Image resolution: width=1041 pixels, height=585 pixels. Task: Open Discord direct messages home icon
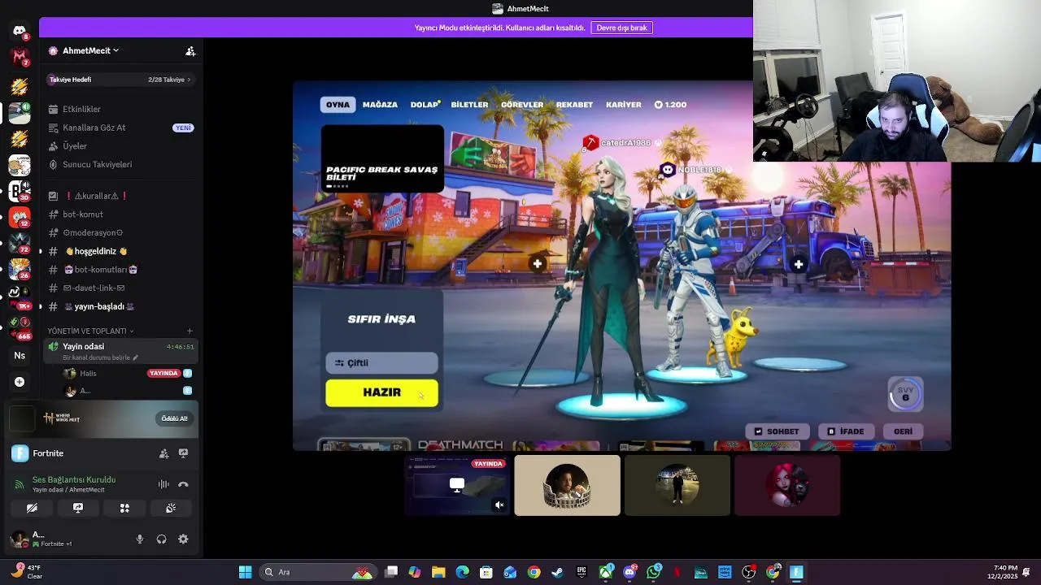pos(20,31)
